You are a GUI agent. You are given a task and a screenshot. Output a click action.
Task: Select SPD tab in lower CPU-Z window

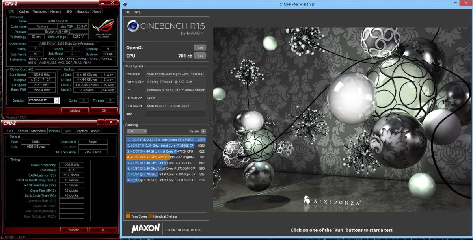click(x=67, y=131)
